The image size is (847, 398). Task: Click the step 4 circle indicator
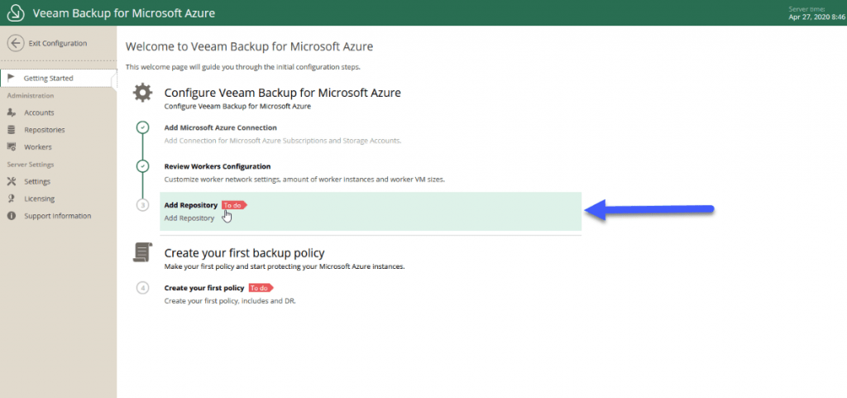142,288
